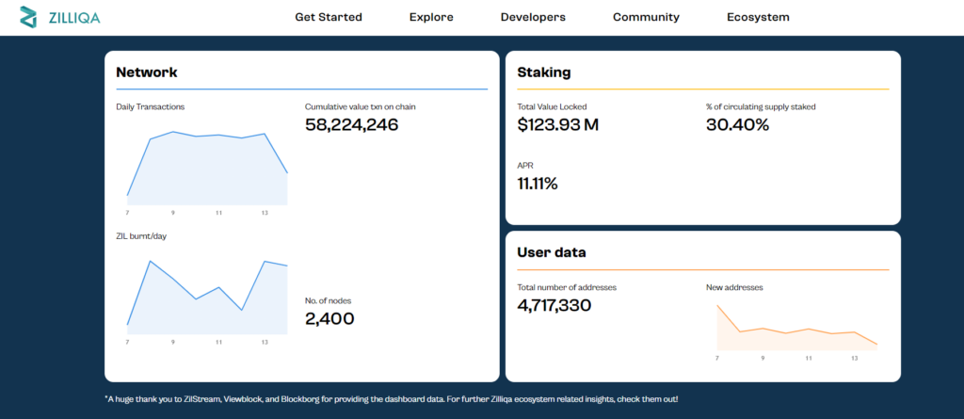Click the 30.40% circulating supply staked value

[x=738, y=125]
